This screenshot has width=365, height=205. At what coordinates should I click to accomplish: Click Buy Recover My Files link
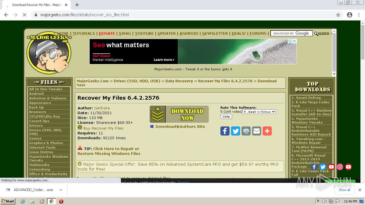[x=103, y=128]
